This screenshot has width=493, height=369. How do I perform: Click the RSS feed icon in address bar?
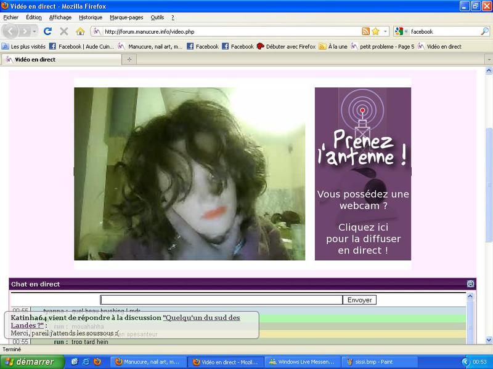pos(366,31)
